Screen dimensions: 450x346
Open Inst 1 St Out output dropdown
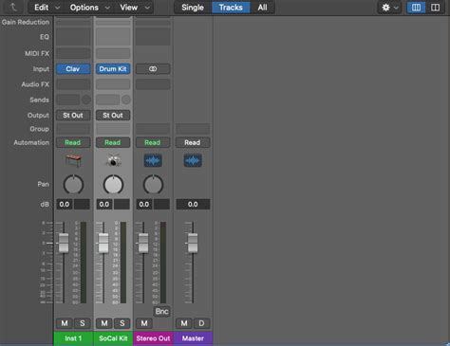click(x=73, y=116)
